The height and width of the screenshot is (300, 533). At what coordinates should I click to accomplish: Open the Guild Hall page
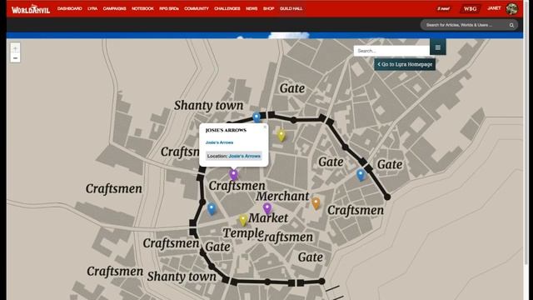point(291,8)
